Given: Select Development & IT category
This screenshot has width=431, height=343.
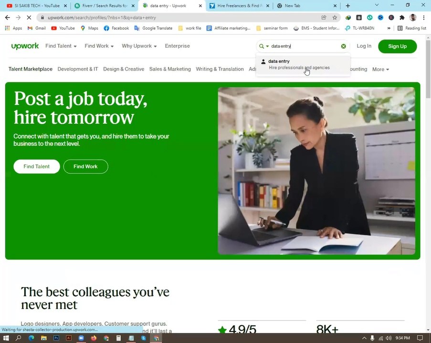Looking at the screenshot, I should 78,69.
